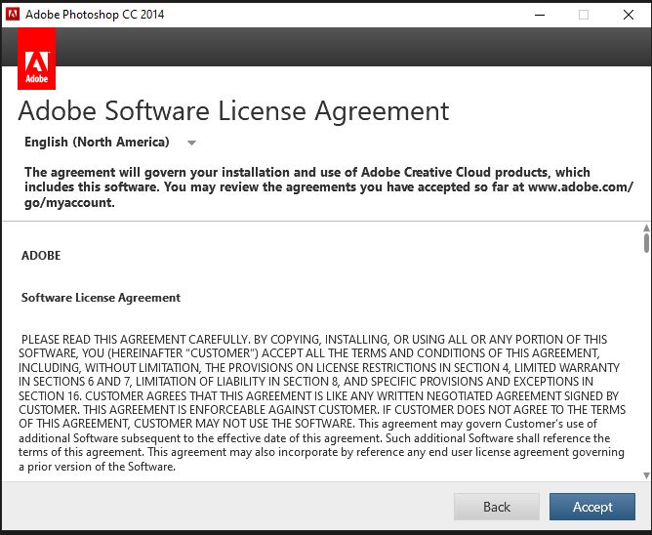
Task: Click the Adobe icon in title bar
Action: point(13,15)
